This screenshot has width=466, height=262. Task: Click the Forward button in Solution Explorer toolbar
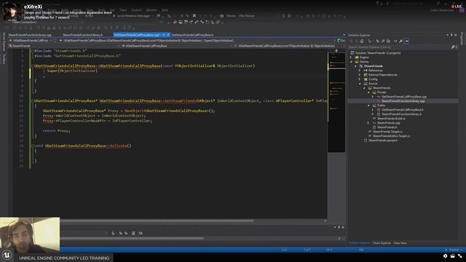point(356,41)
